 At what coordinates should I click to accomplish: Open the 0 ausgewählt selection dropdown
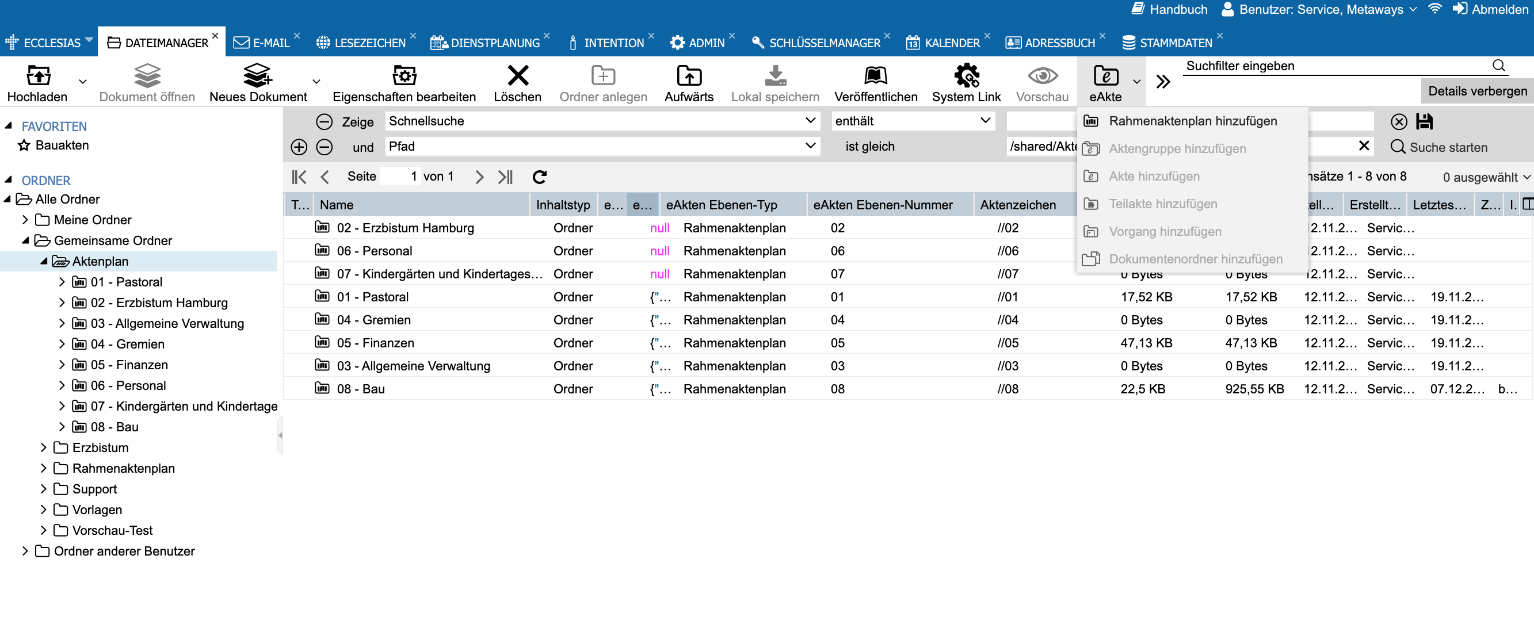coord(1486,177)
